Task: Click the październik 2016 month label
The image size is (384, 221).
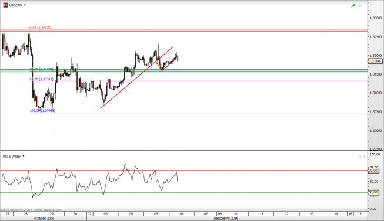Action: (226, 218)
